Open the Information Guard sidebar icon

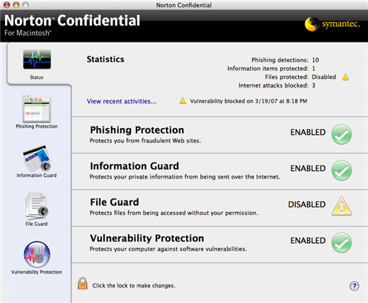[x=37, y=158]
